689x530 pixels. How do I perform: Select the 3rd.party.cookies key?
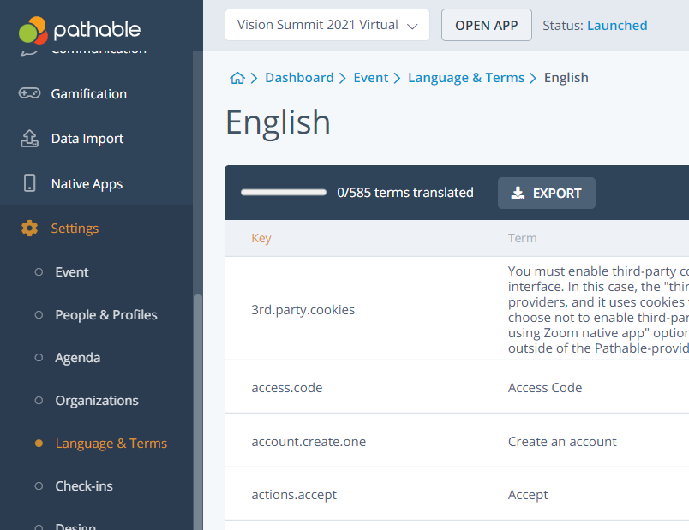303,310
